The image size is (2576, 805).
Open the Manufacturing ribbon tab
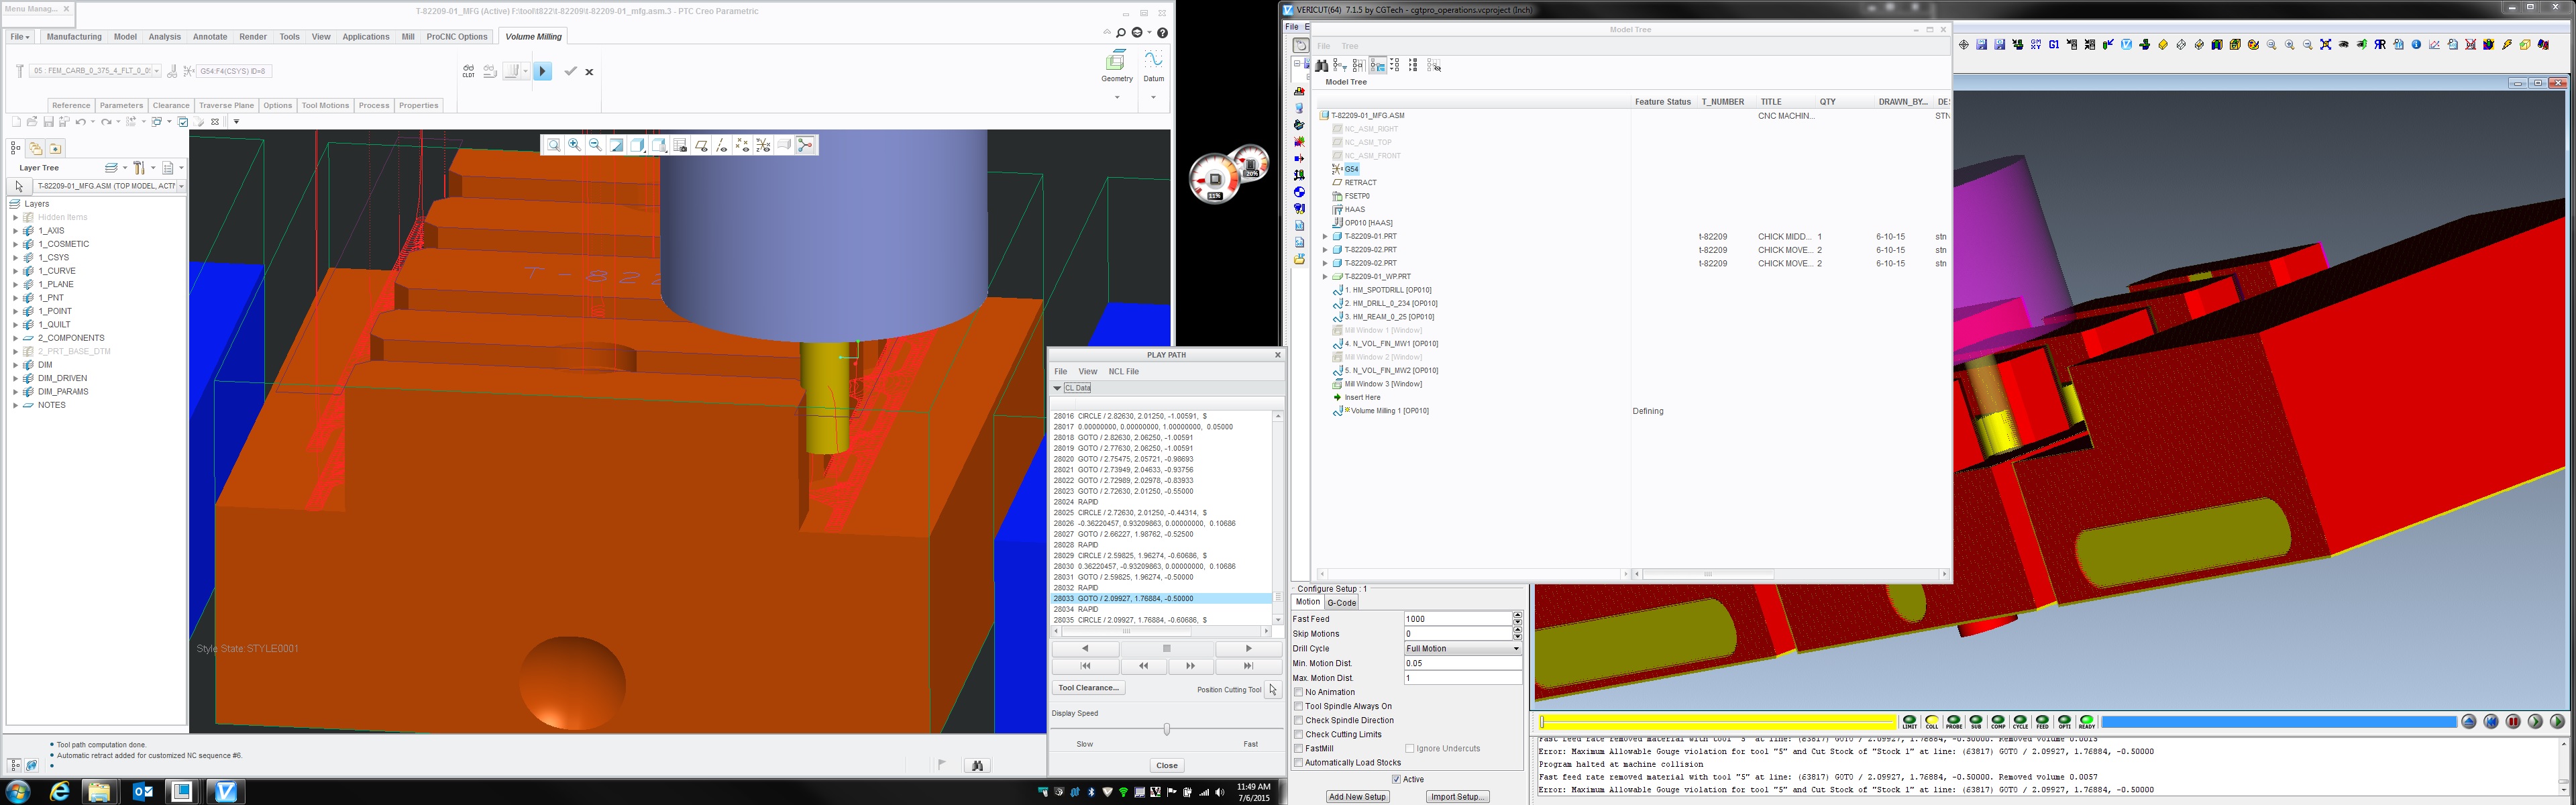[74, 37]
